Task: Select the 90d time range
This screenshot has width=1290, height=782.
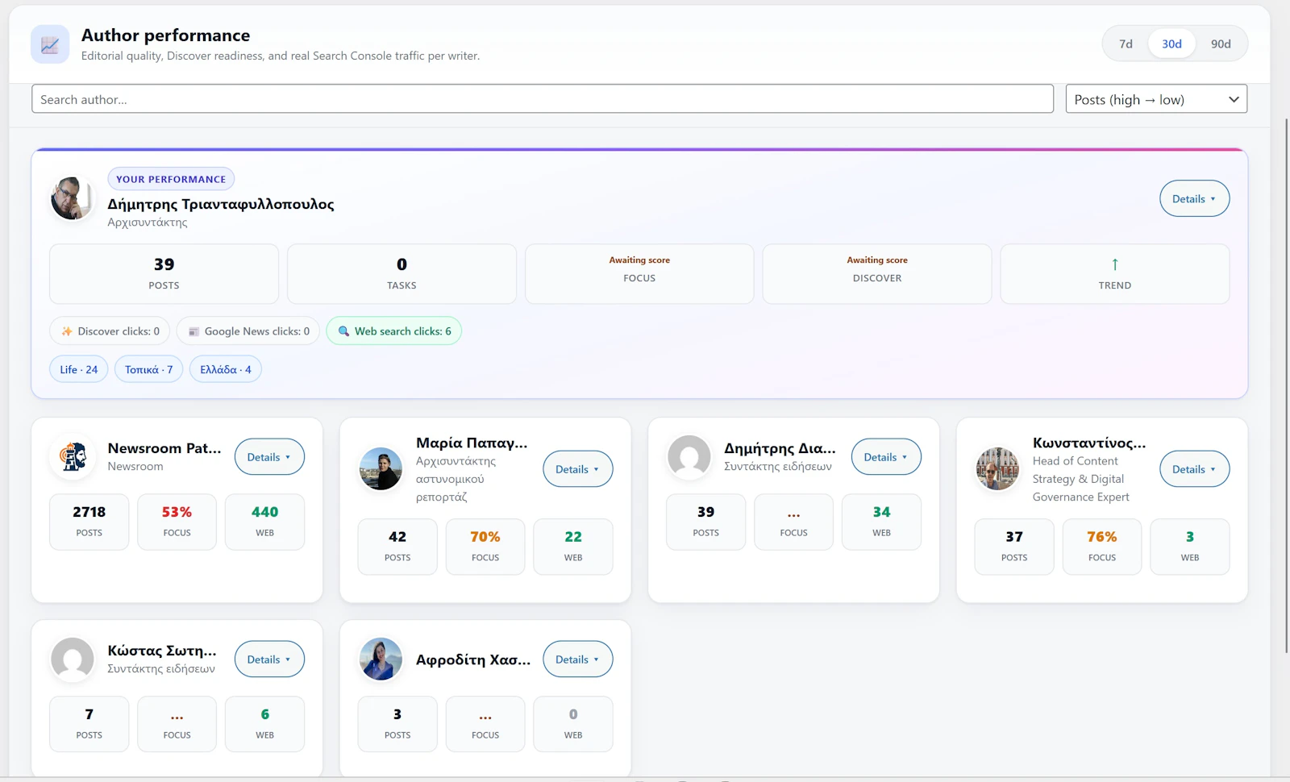Action: (1221, 44)
